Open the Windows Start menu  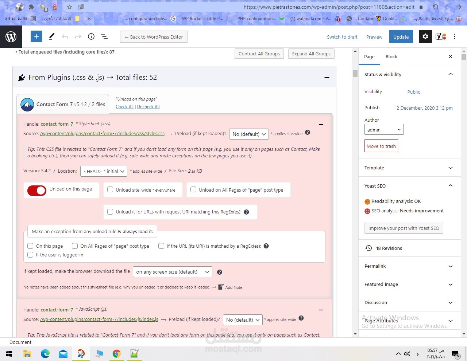(9, 354)
